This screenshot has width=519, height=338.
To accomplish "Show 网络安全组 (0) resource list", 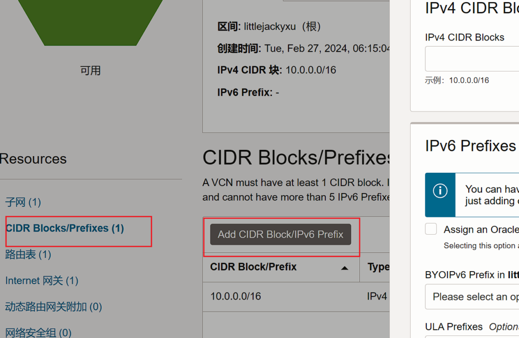I will tap(38, 332).
